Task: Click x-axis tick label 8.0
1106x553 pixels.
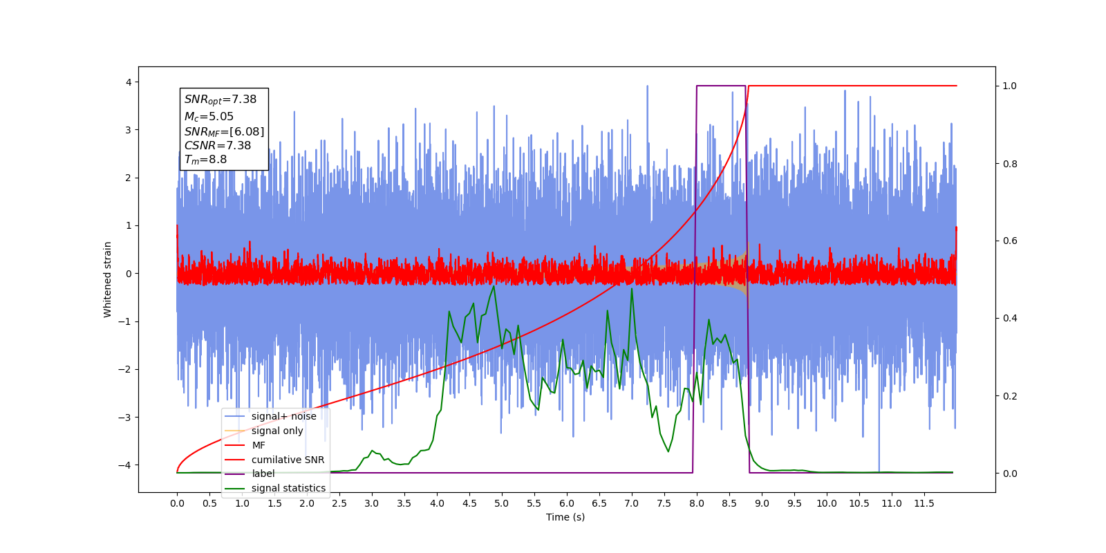Action: (697, 503)
